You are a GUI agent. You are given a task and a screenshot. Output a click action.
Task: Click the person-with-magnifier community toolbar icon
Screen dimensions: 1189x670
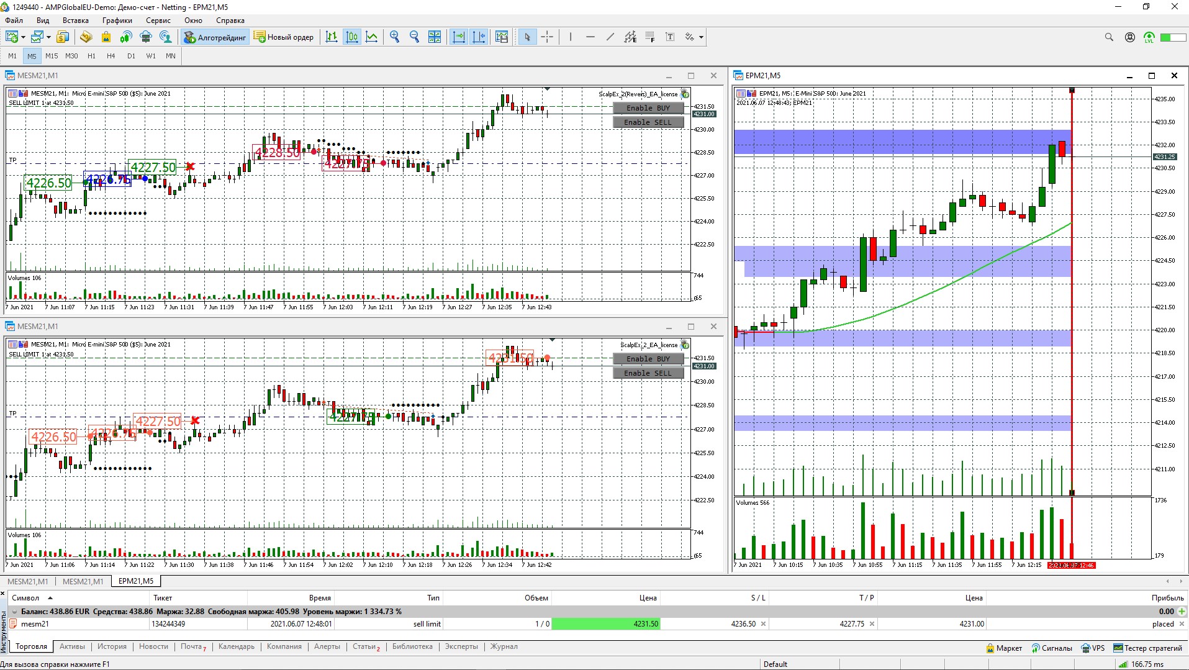166,37
